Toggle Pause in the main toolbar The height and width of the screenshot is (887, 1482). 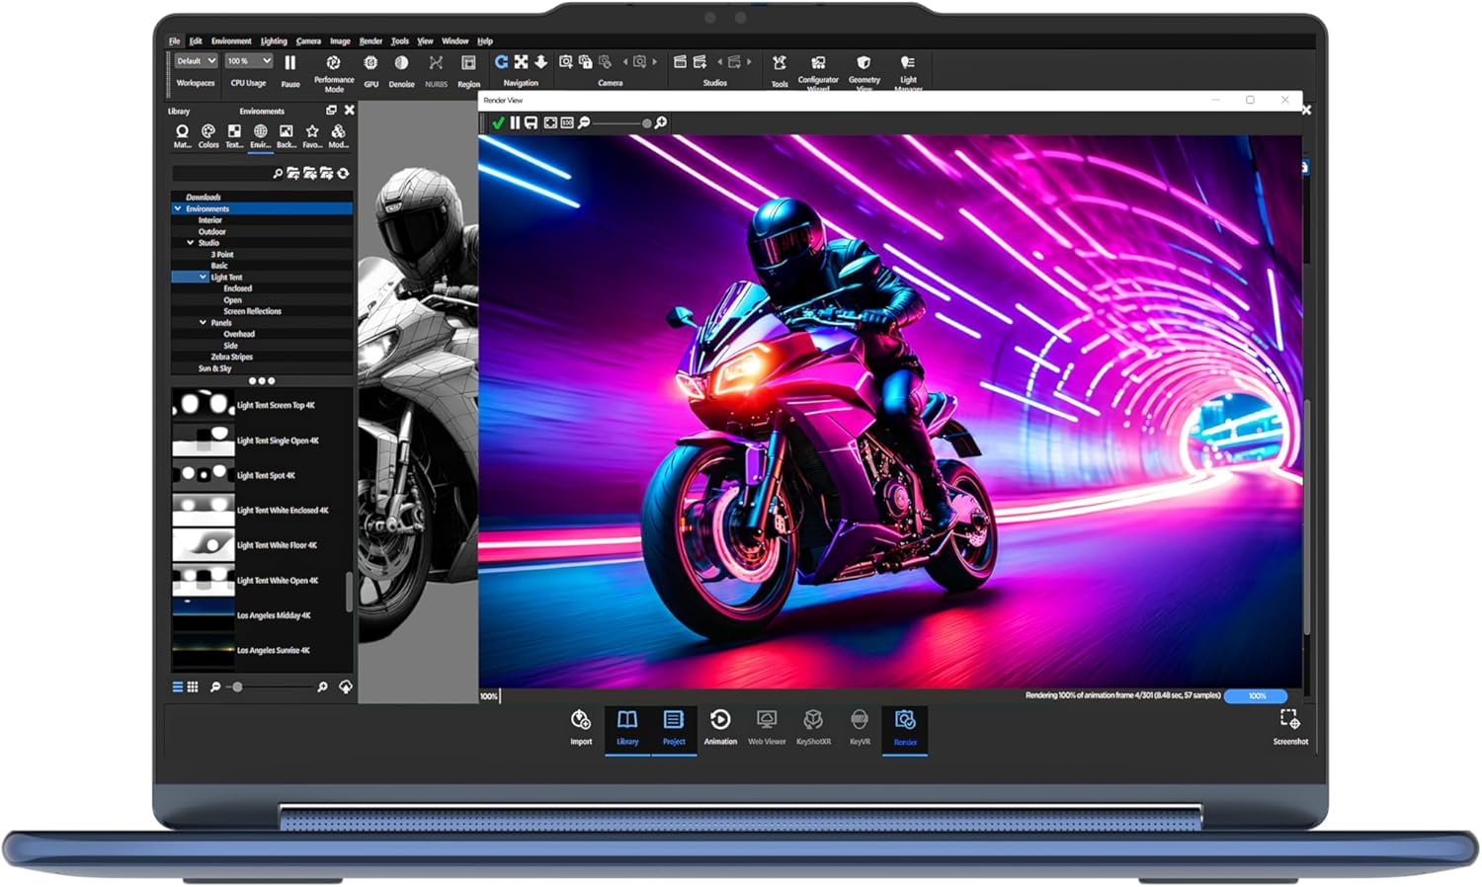(x=290, y=62)
